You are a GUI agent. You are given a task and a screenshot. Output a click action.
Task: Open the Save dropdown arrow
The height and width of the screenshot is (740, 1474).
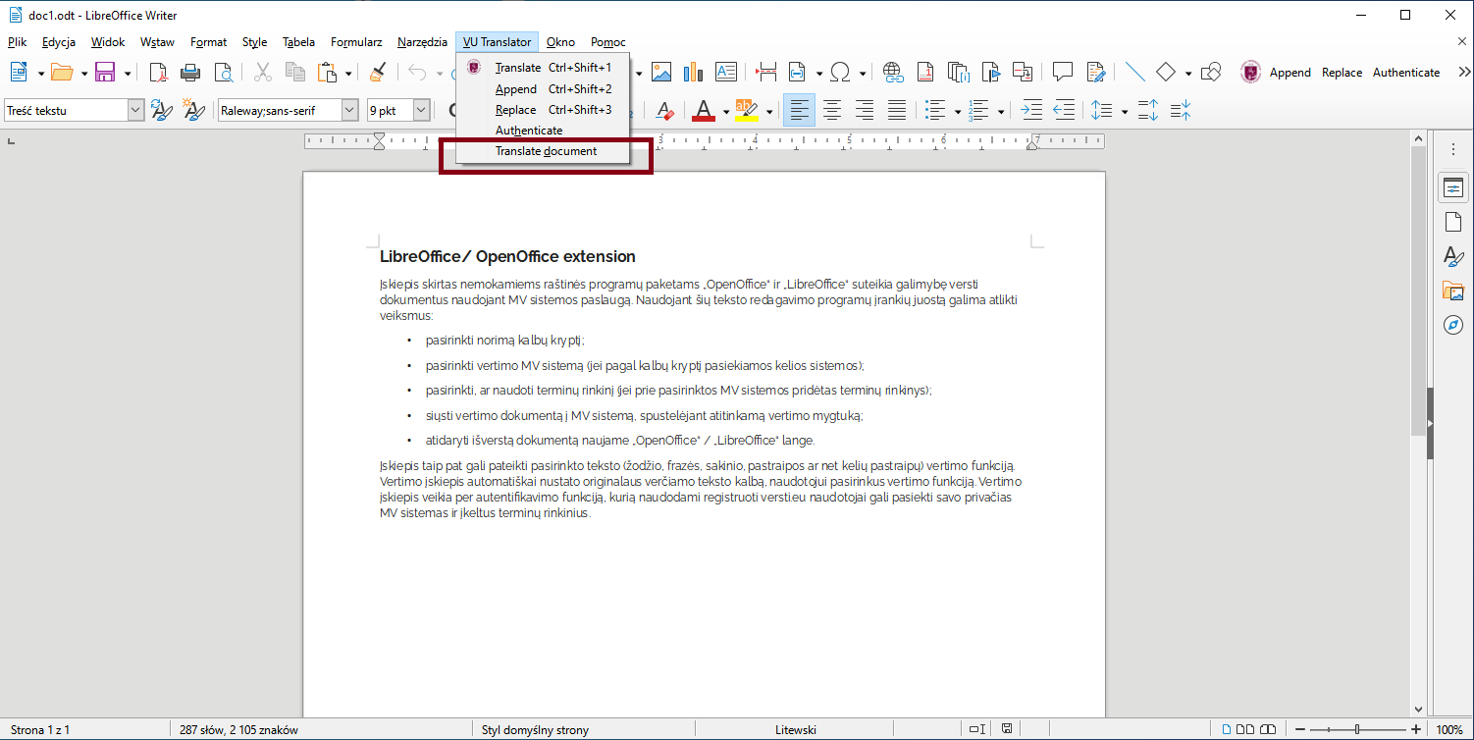tap(127, 73)
